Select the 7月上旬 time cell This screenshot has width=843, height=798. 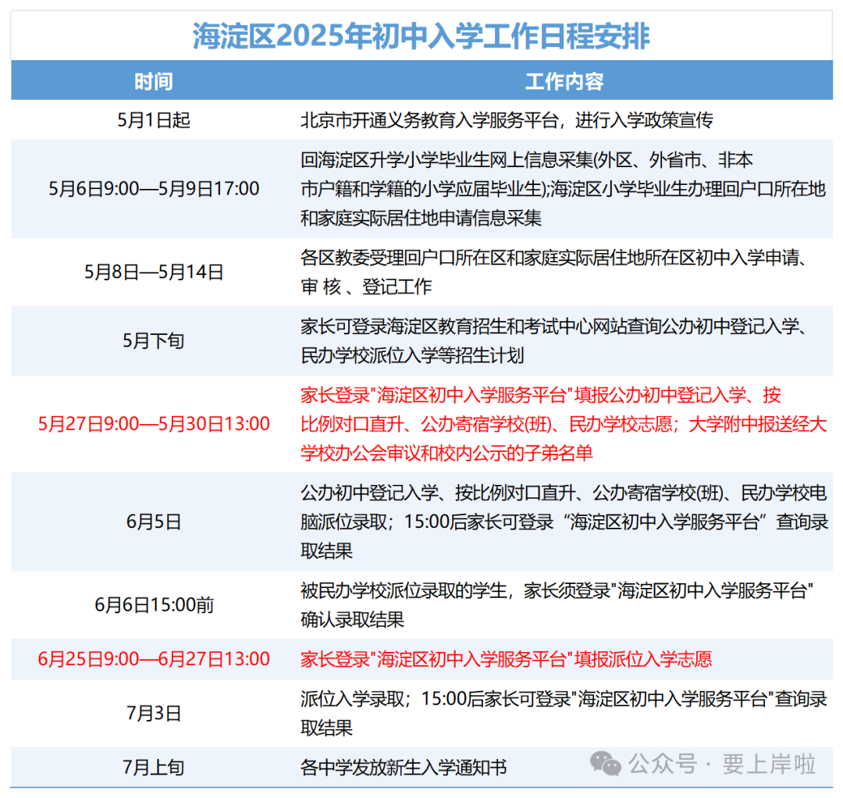click(153, 768)
